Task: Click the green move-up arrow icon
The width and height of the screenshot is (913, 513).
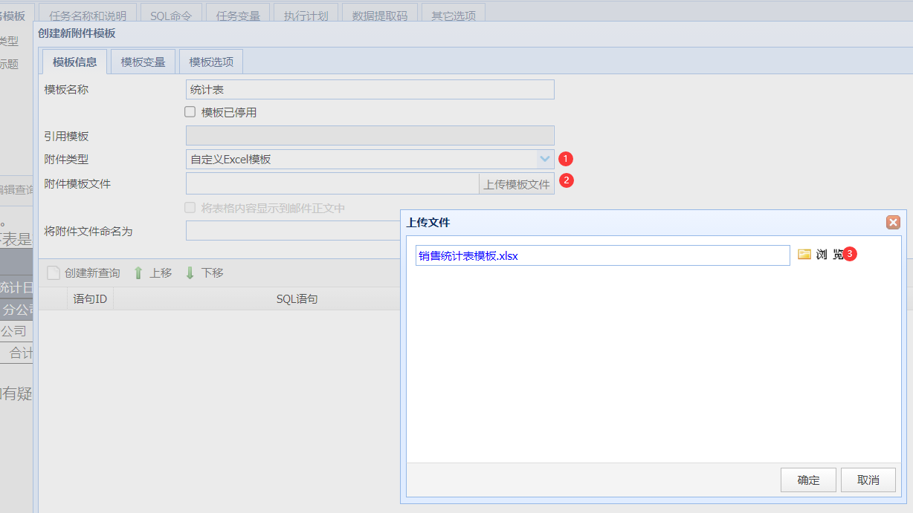Action: (x=138, y=273)
